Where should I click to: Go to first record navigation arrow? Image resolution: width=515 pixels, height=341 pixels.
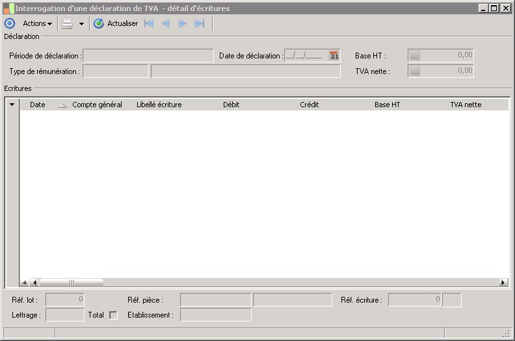pos(149,23)
